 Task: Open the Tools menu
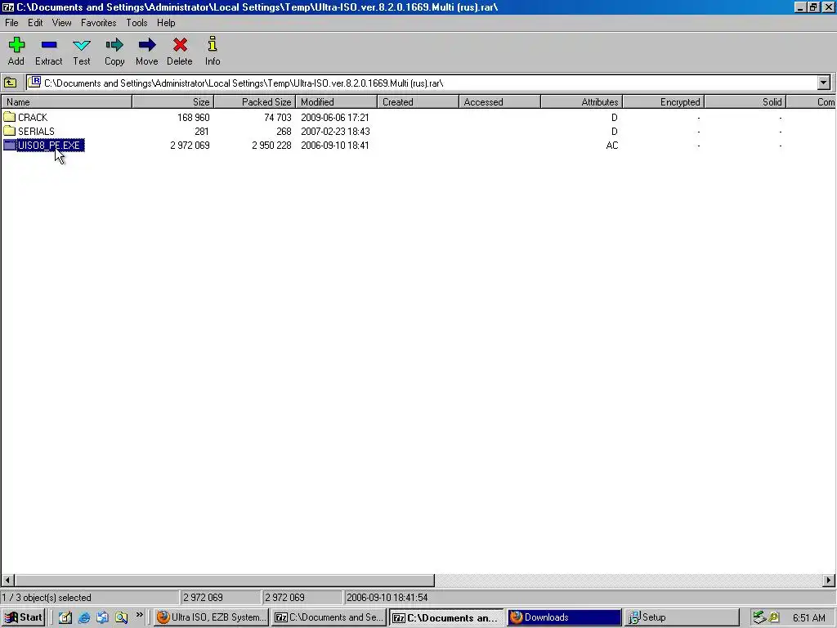[x=137, y=23]
